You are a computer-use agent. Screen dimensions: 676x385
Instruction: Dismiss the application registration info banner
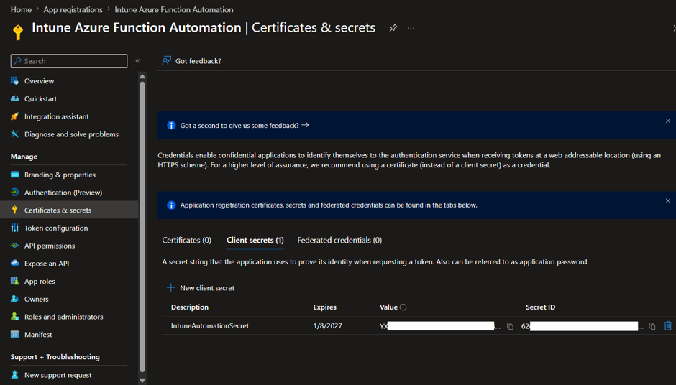668,200
